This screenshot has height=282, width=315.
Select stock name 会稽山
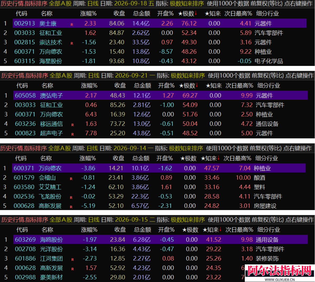click(x=47, y=178)
